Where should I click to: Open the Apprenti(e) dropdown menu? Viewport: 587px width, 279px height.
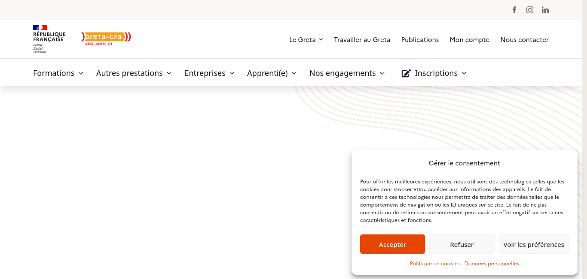[272, 73]
